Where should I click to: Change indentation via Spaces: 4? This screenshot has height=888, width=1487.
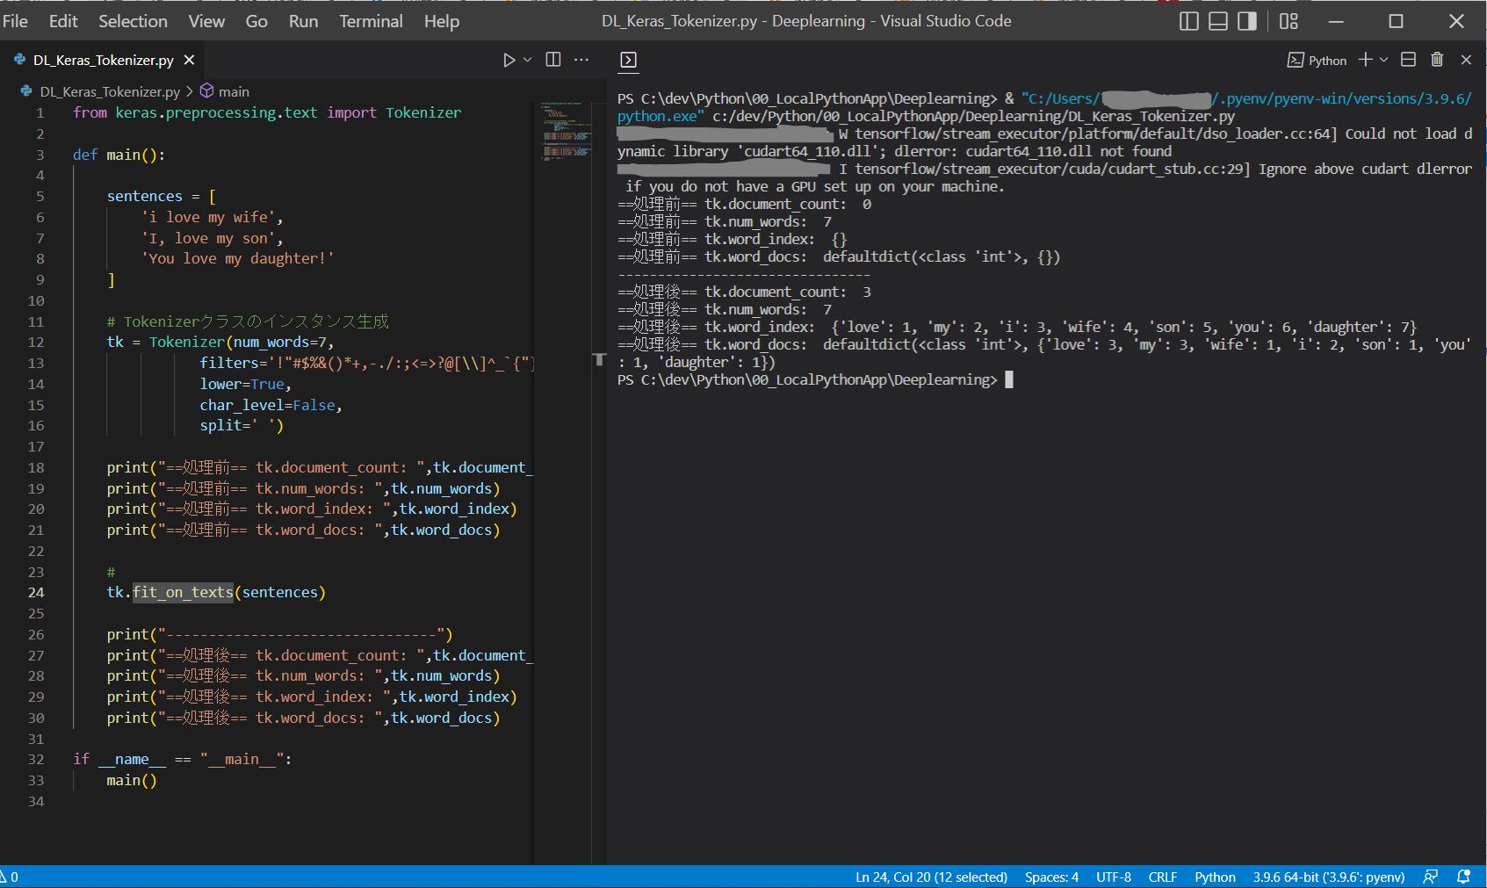coord(1051,877)
